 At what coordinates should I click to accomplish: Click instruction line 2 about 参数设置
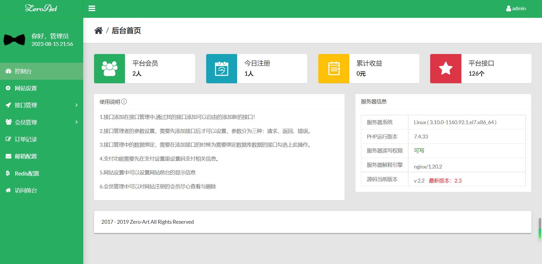(206, 131)
